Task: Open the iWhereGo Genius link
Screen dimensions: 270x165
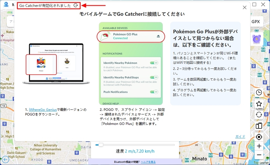Action: pos(43,109)
